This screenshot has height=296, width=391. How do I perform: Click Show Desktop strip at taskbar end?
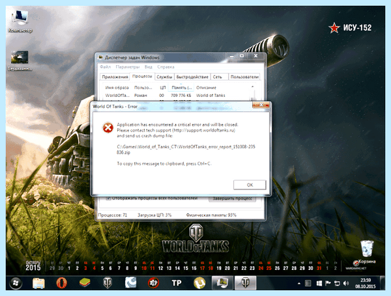coord(383,283)
